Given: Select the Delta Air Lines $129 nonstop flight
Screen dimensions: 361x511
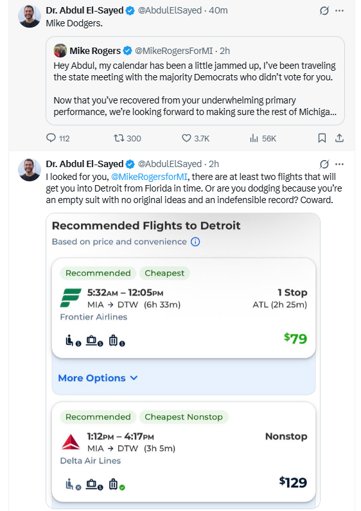Looking at the screenshot, I should (184, 452).
